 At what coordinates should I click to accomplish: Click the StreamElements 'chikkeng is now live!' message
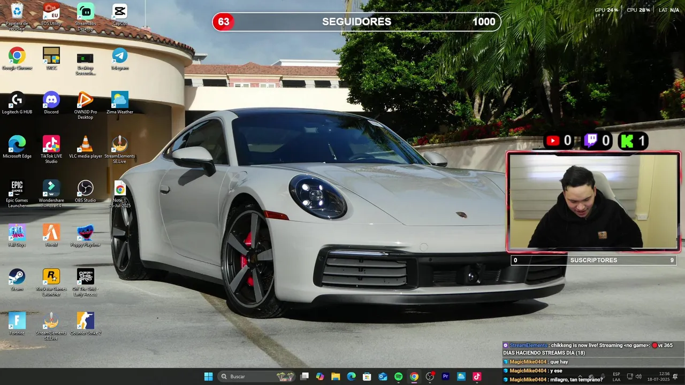pos(593,349)
